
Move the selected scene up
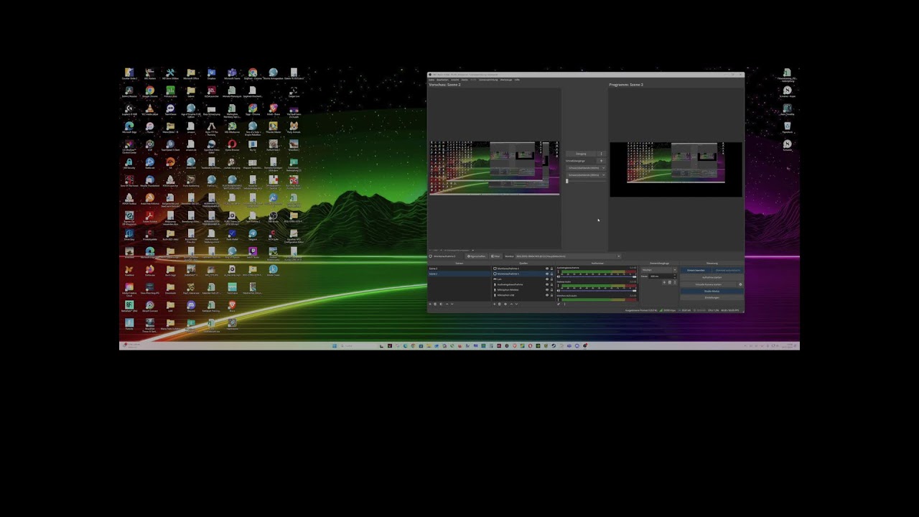(x=447, y=304)
